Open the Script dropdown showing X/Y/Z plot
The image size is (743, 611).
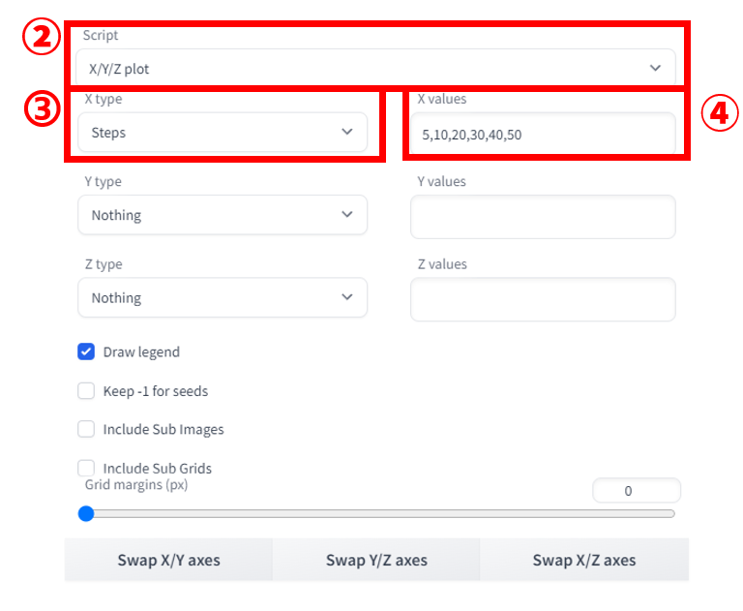tap(375, 69)
